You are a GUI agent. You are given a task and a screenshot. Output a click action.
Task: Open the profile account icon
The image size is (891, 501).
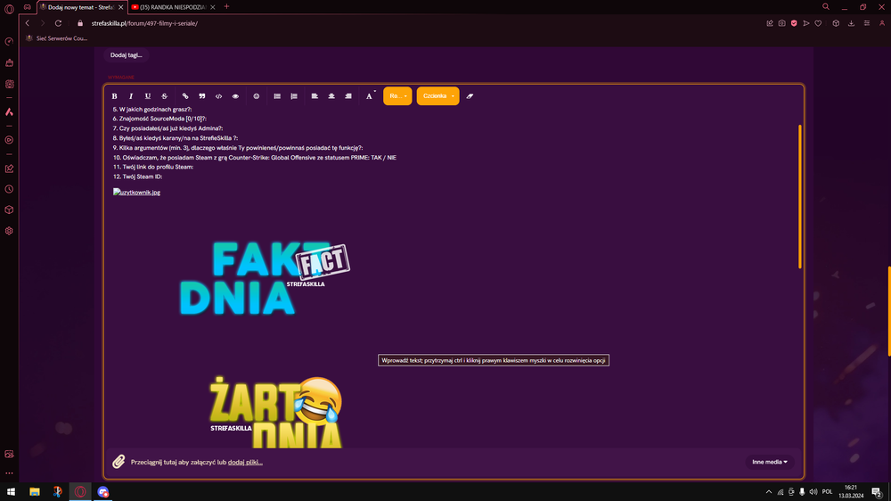point(882,23)
